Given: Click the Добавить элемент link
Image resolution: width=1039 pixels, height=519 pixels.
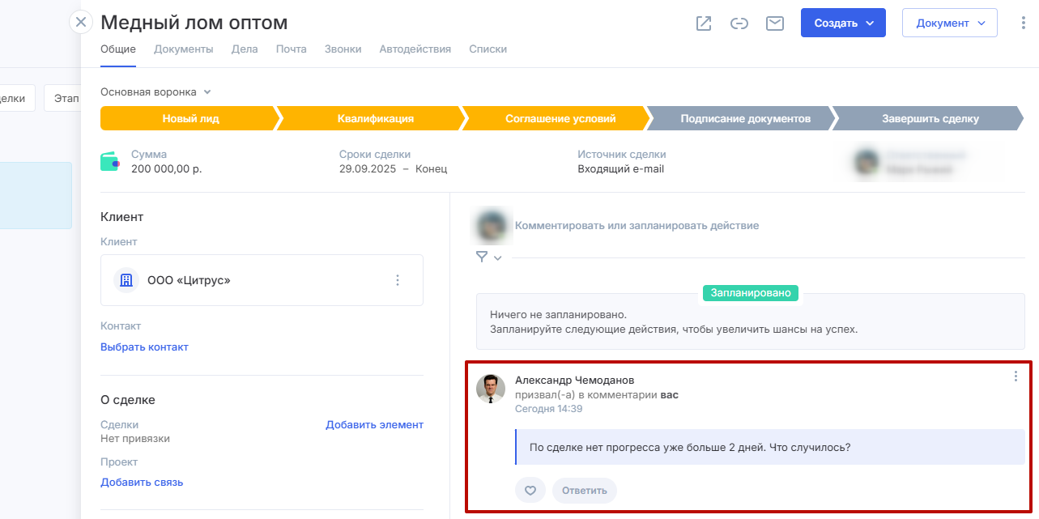Looking at the screenshot, I should point(374,425).
